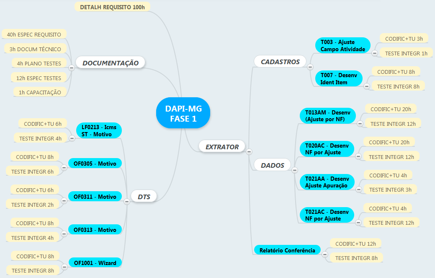
Task: Select the central DAPI-MG FASE 1 topic
Action: 183,113
